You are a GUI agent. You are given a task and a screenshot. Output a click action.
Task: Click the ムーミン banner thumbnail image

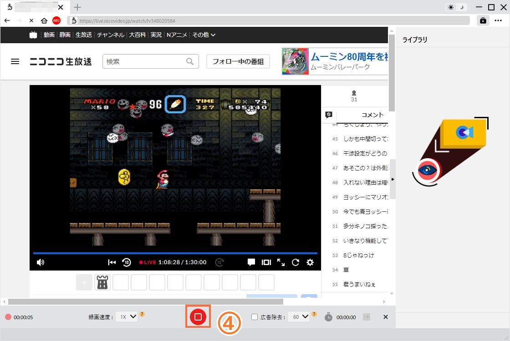point(295,61)
